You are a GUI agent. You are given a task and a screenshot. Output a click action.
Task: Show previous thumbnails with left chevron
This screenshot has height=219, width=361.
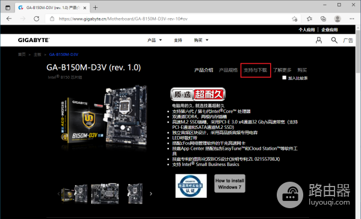(x=58, y=194)
